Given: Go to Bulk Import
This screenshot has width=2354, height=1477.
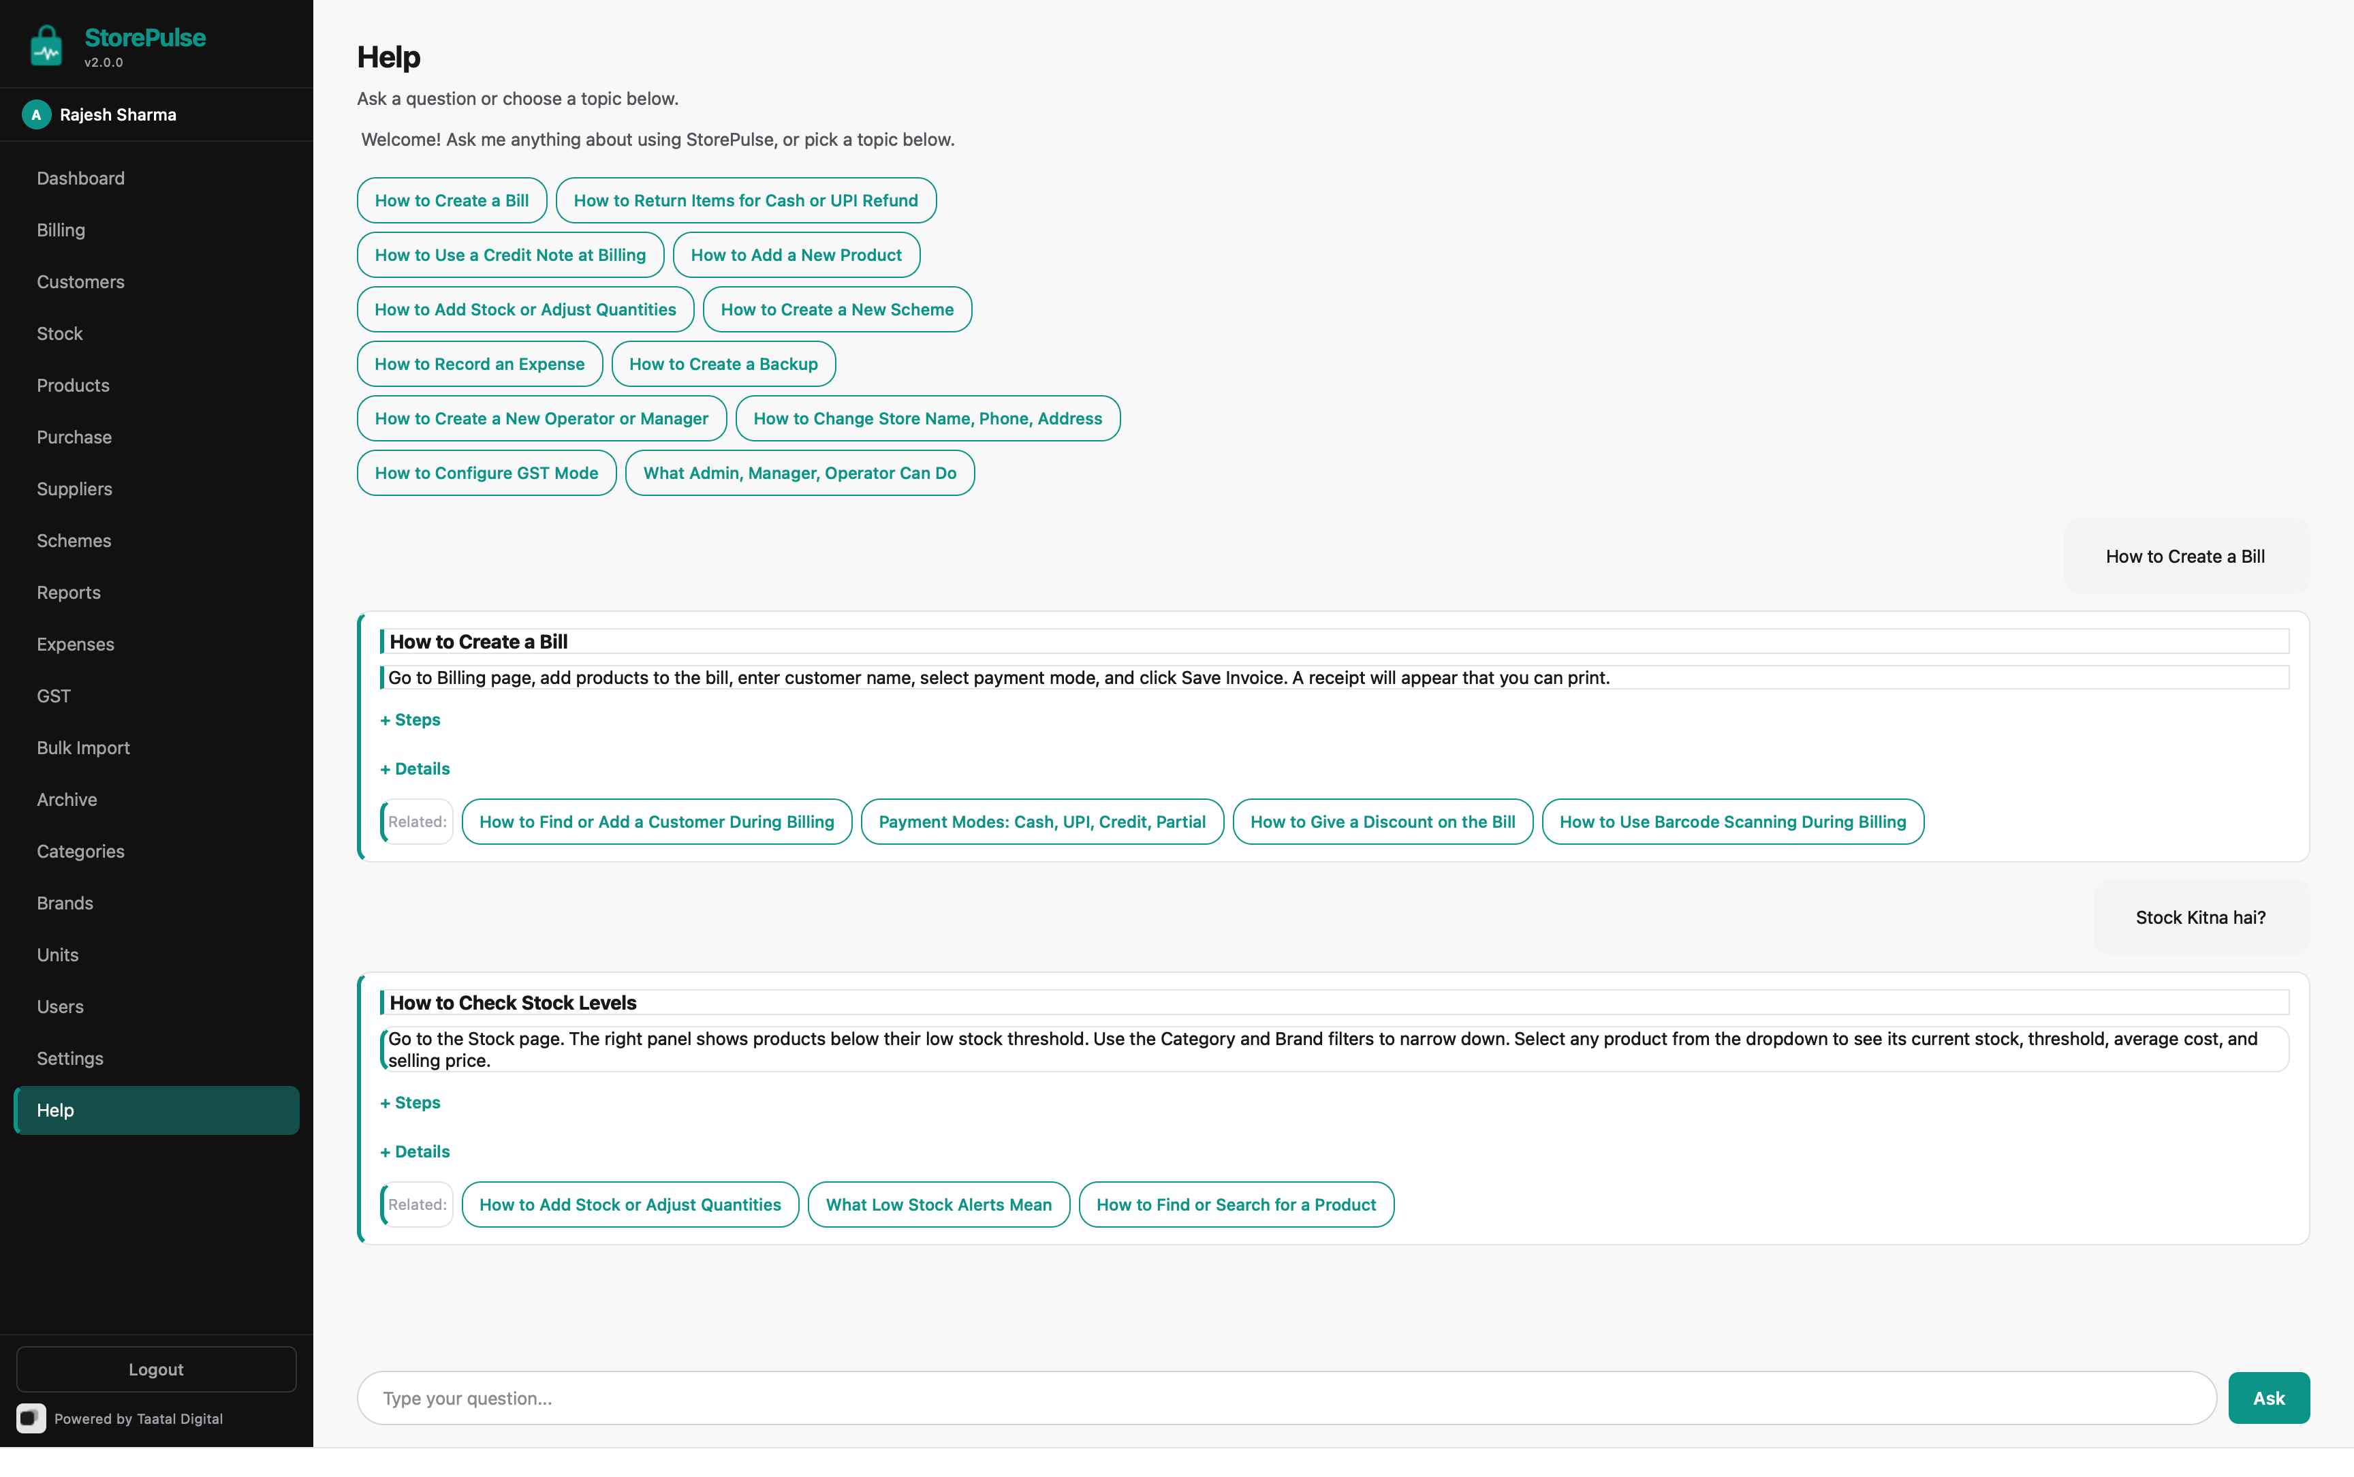Looking at the screenshot, I should pyautogui.click(x=156, y=747).
